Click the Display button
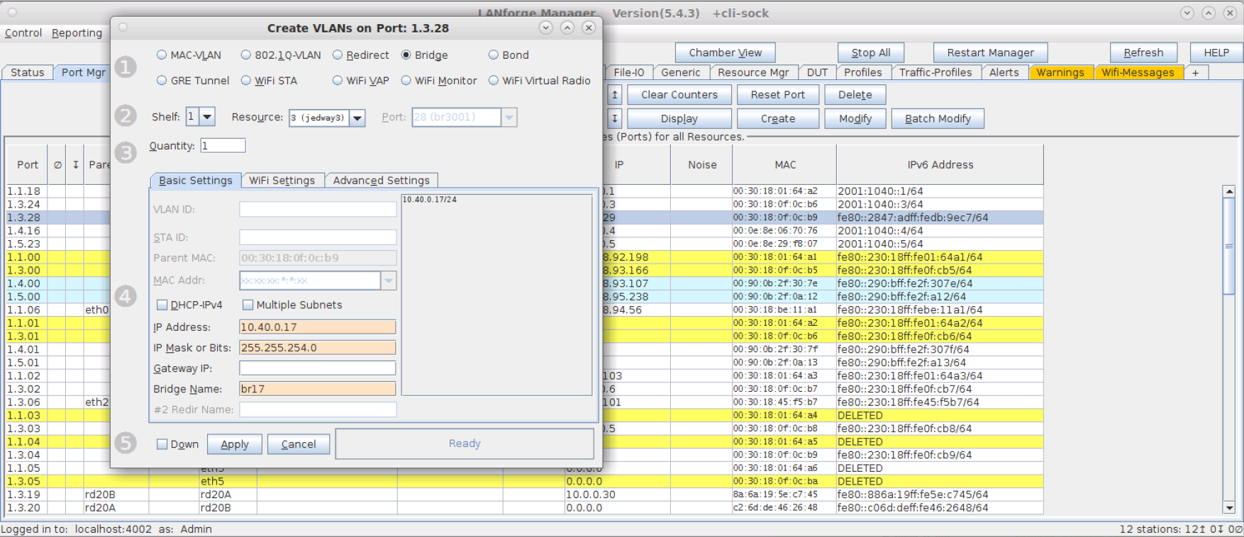The width and height of the screenshot is (1244, 537). [x=679, y=119]
